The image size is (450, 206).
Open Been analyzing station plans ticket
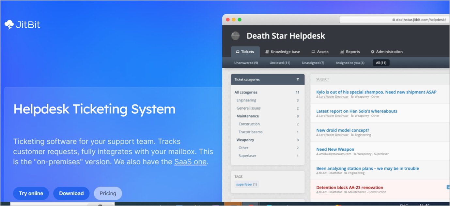tap(367, 168)
